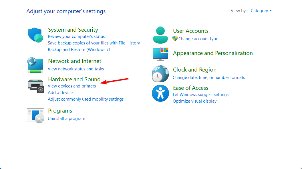Click Change account type link
The width and height of the screenshot is (302, 169).
[198, 38]
